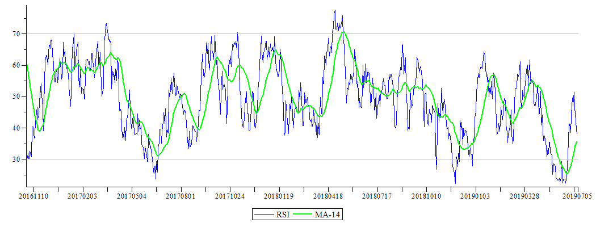596x227 pixels.
Task: Select x-axis date label 20161110
Action: [x=34, y=196]
